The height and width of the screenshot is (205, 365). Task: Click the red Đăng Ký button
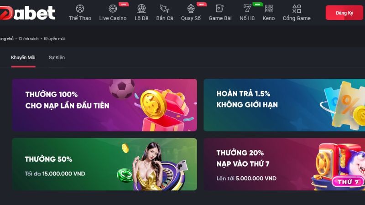(x=344, y=13)
